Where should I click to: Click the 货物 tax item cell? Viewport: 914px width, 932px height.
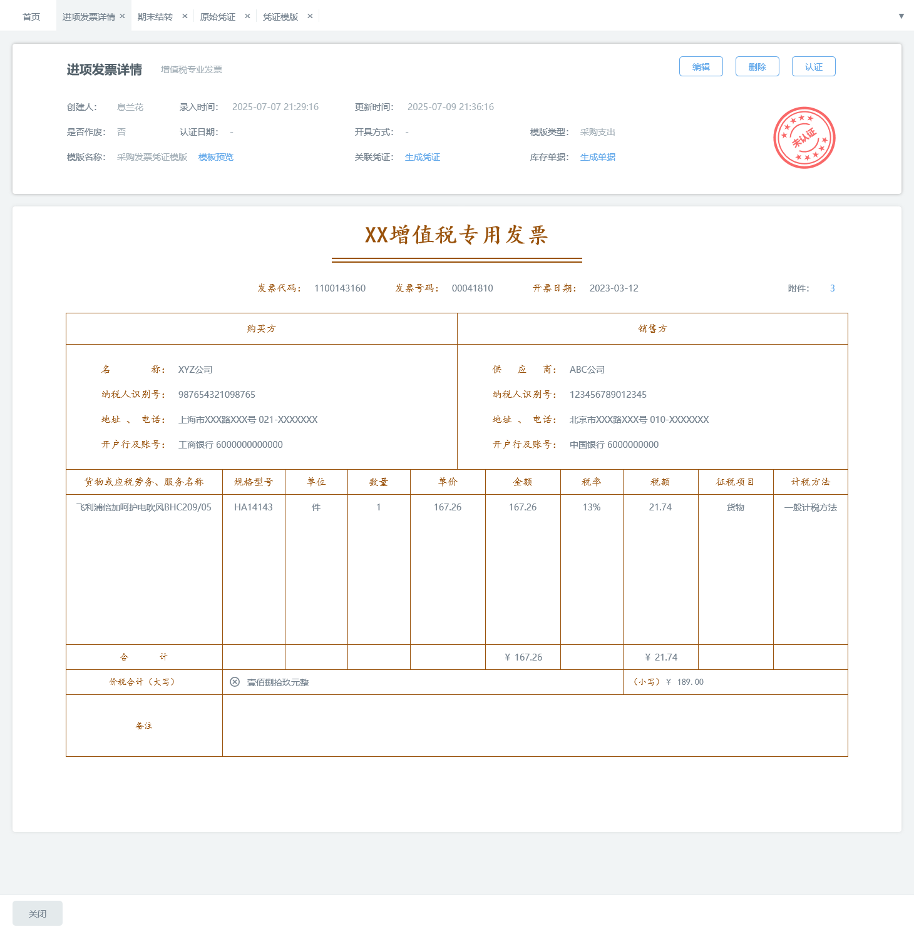(736, 507)
